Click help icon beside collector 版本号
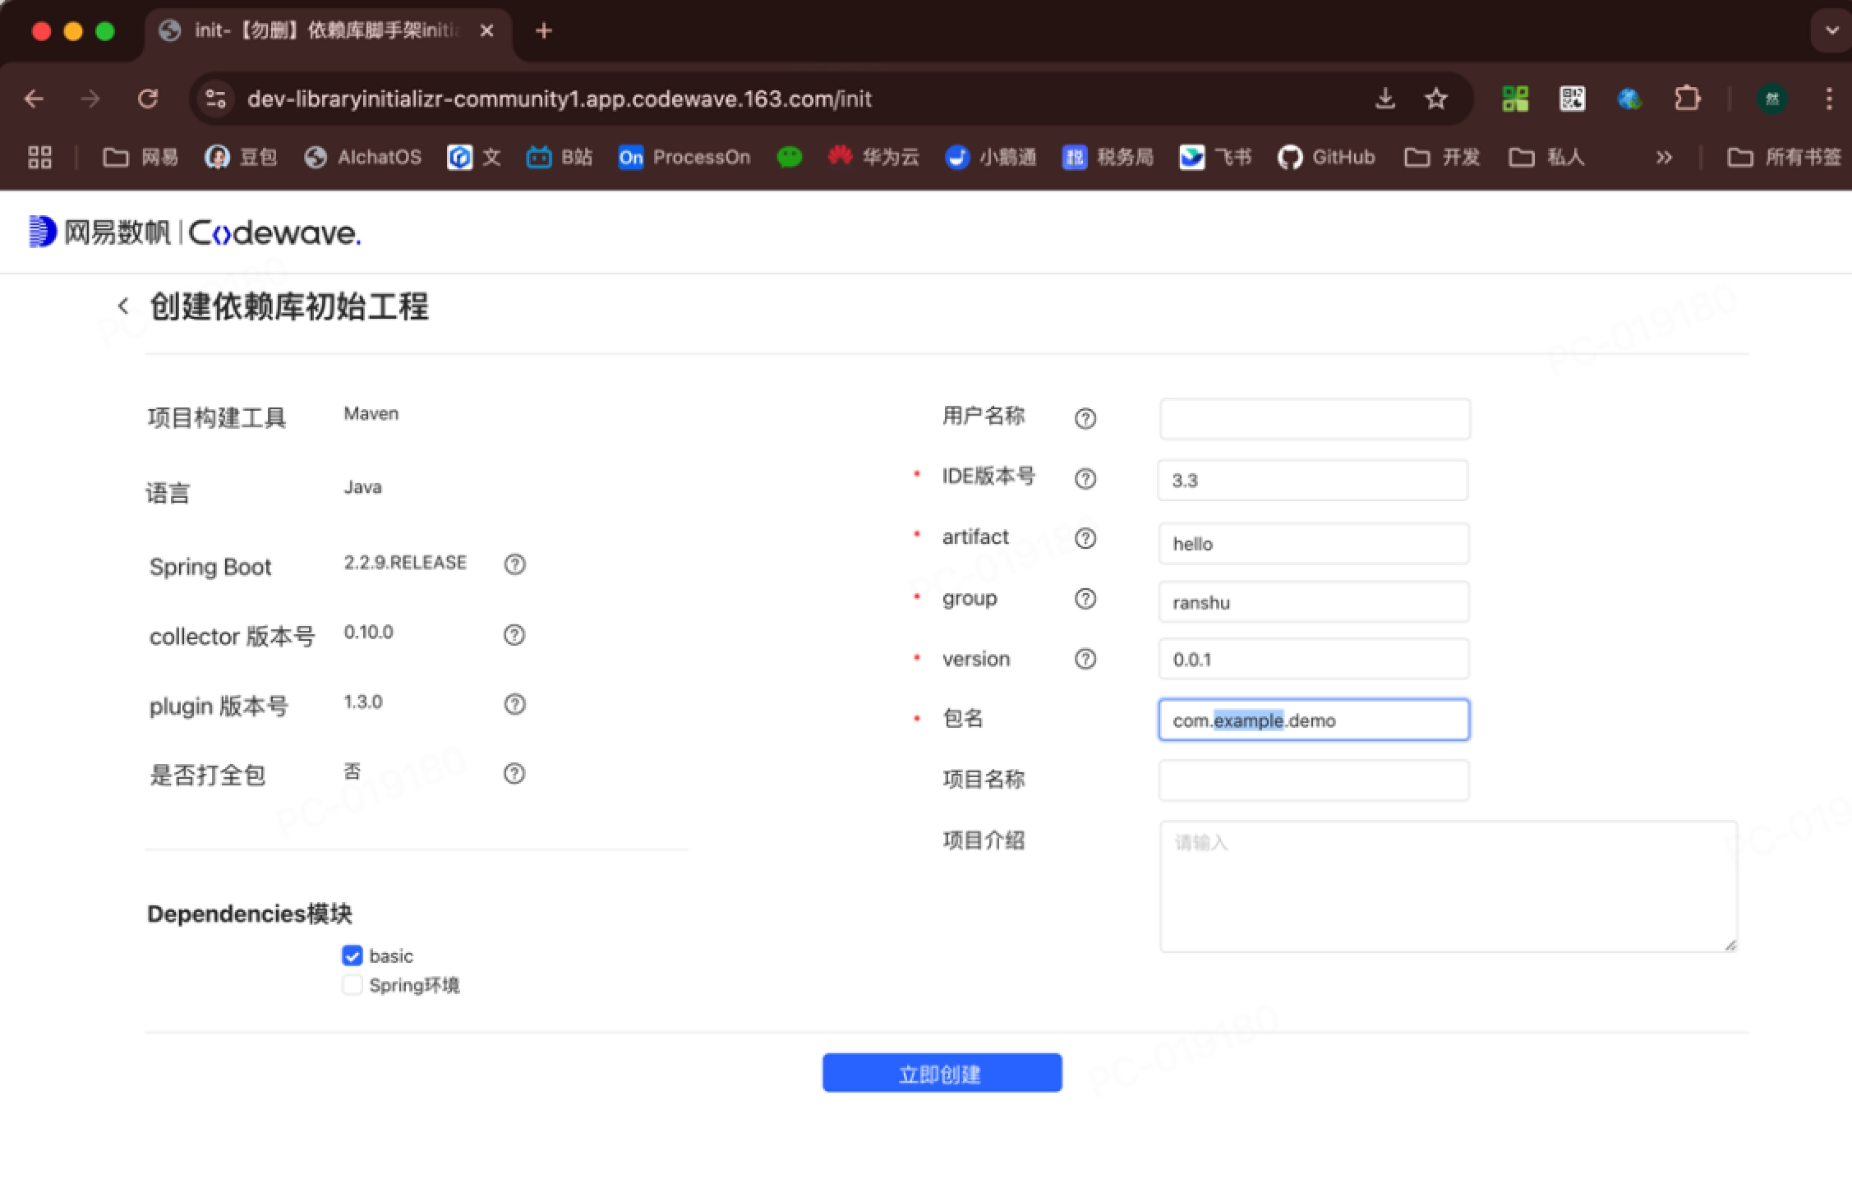 click(x=514, y=634)
